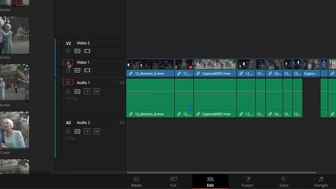Select the A2 track label
This screenshot has width=336, height=189.
[68, 122]
